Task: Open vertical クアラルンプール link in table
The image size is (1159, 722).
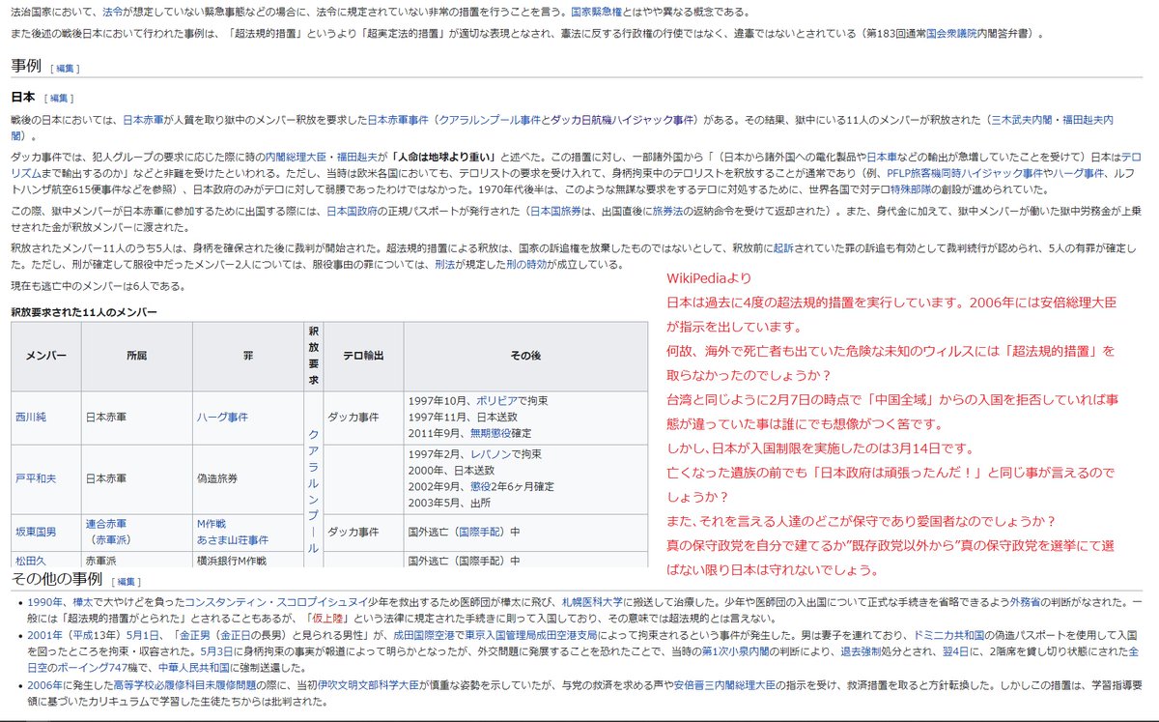Action: pos(313,491)
